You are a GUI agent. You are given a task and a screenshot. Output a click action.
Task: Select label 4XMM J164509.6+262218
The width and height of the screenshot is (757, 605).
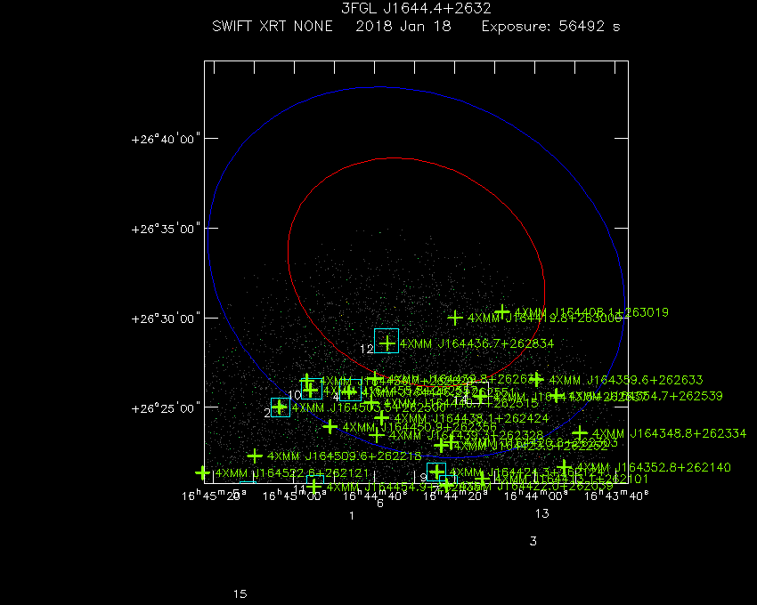(345, 456)
